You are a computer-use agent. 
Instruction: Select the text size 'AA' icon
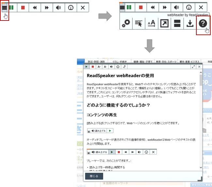click(151, 23)
